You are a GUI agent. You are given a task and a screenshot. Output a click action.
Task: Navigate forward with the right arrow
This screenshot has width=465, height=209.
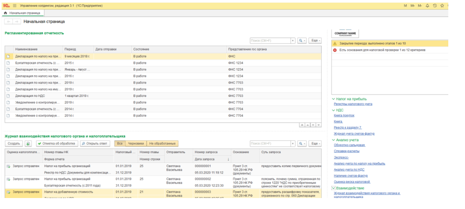(x=17, y=21)
